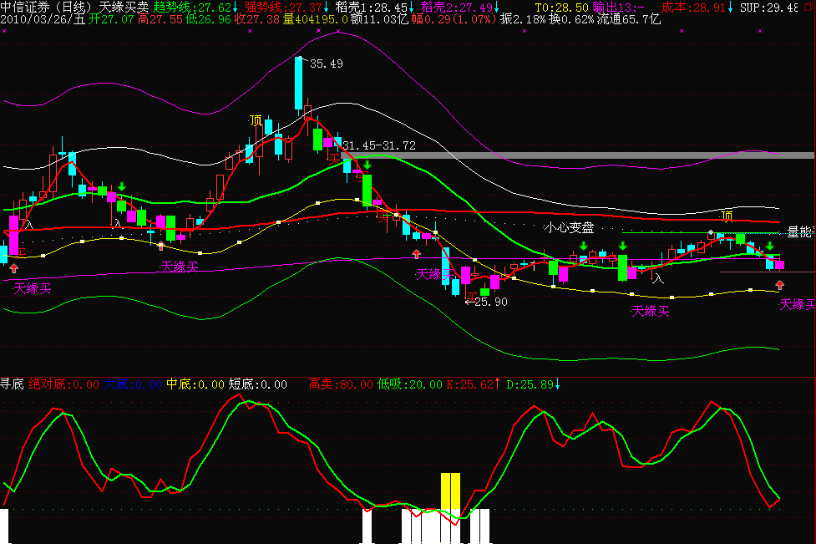Click the date 2010/03/26/五
This screenshot has height=544, width=816.
click(x=43, y=20)
